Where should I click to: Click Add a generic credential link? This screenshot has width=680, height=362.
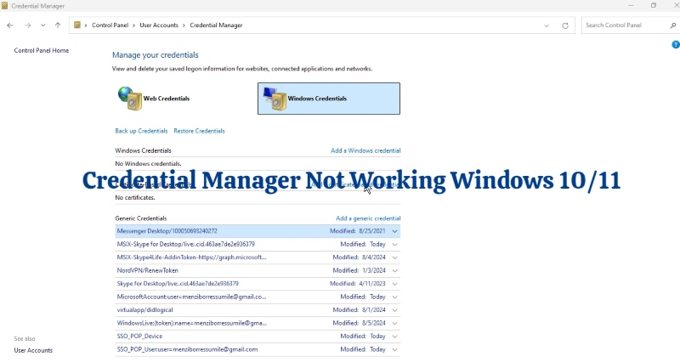tap(368, 218)
